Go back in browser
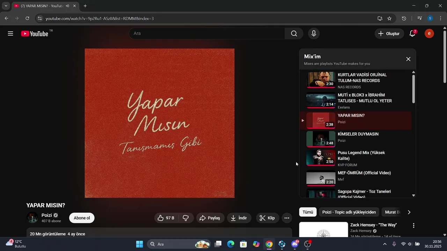 point(6,18)
